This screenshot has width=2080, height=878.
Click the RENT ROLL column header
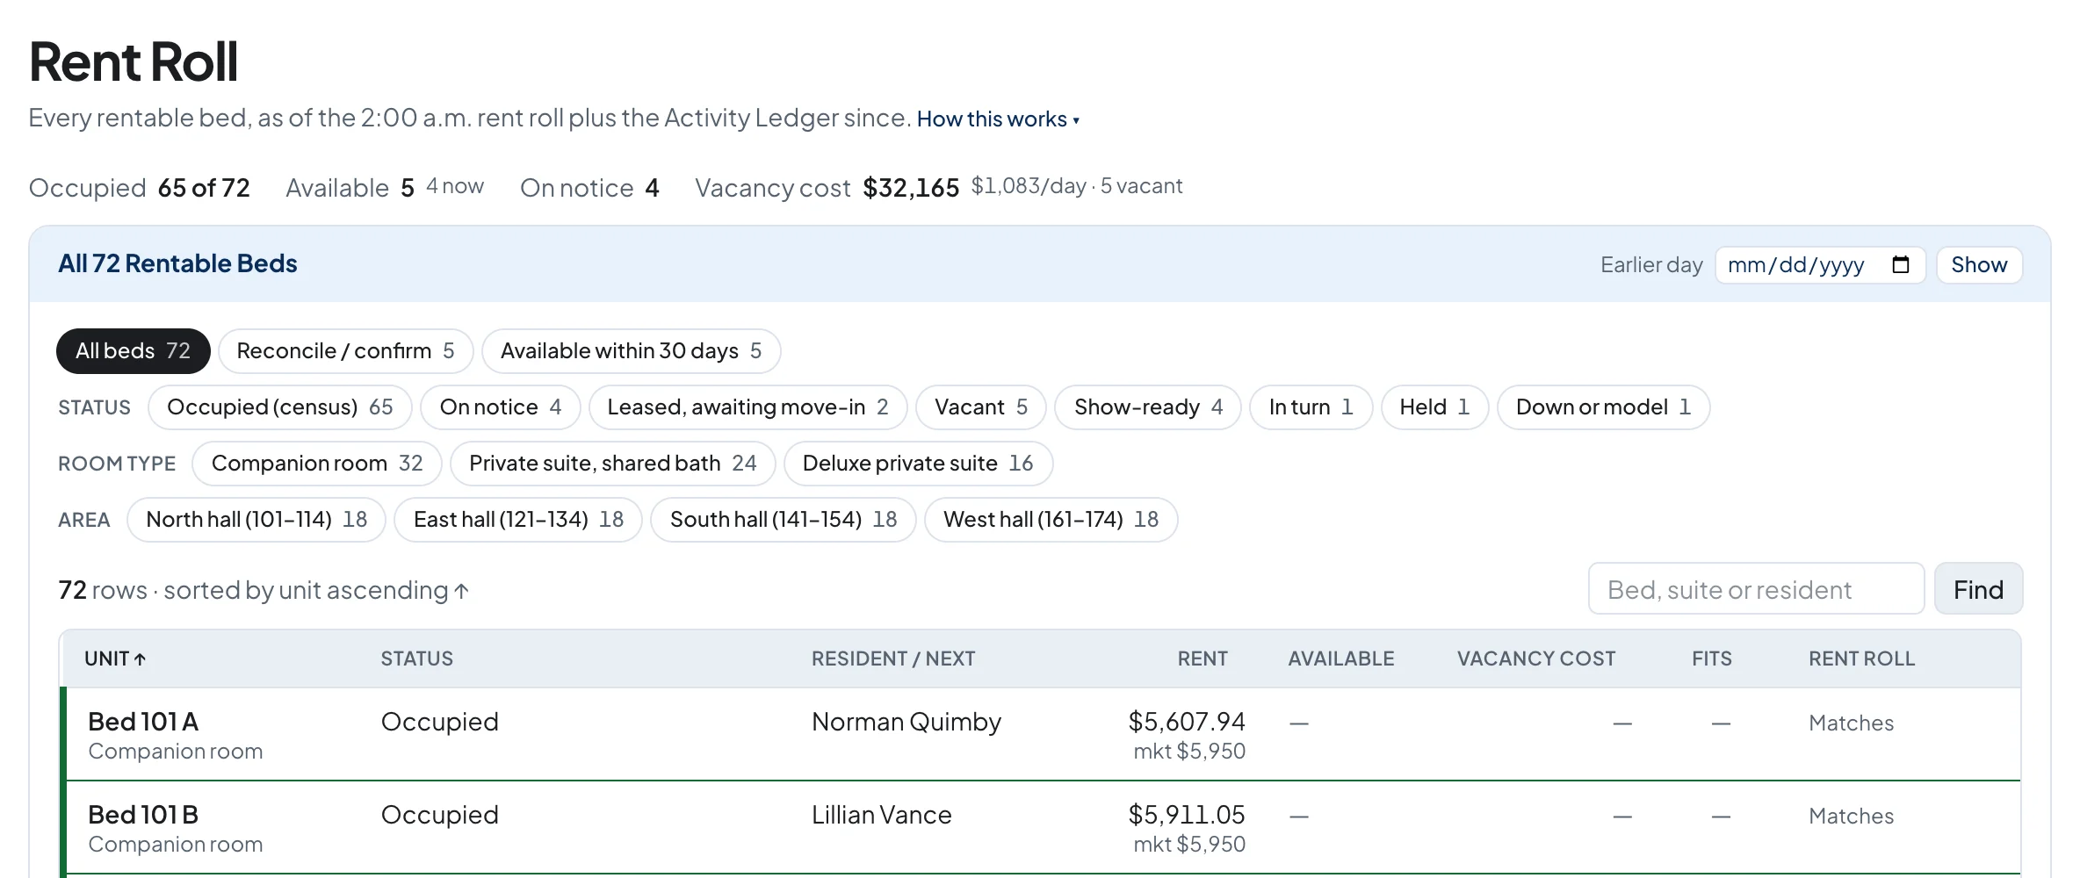coord(1861,658)
